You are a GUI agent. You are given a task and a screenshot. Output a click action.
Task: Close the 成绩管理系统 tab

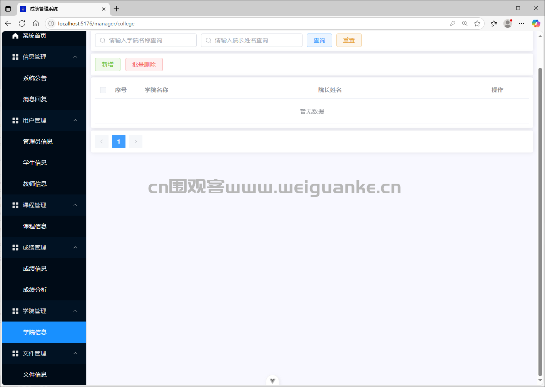pyautogui.click(x=104, y=9)
